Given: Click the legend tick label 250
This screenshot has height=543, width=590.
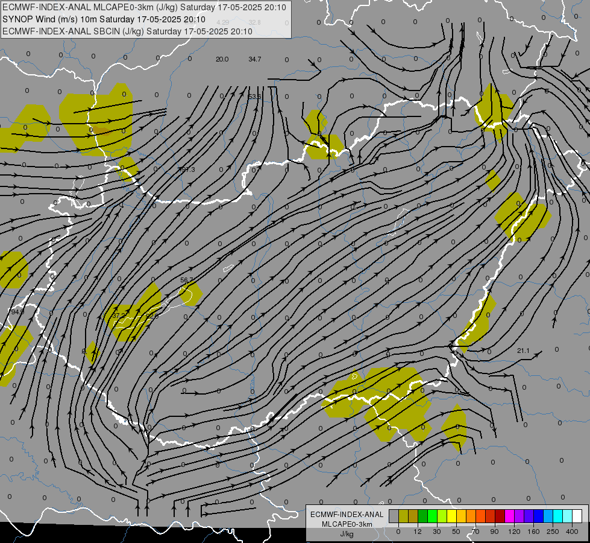Looking at the screenshot, I should click(553, 532).
